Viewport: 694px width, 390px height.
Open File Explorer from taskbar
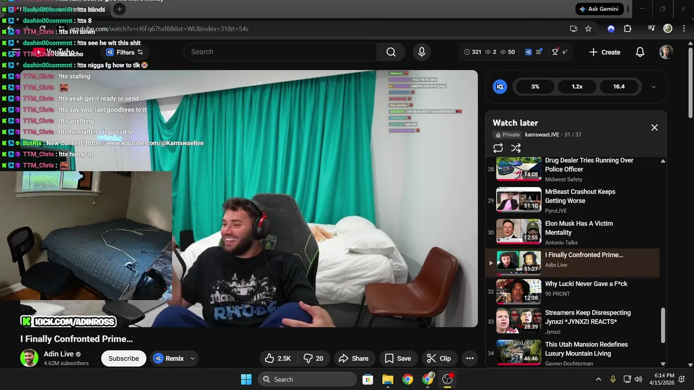[x=388, y=379]
